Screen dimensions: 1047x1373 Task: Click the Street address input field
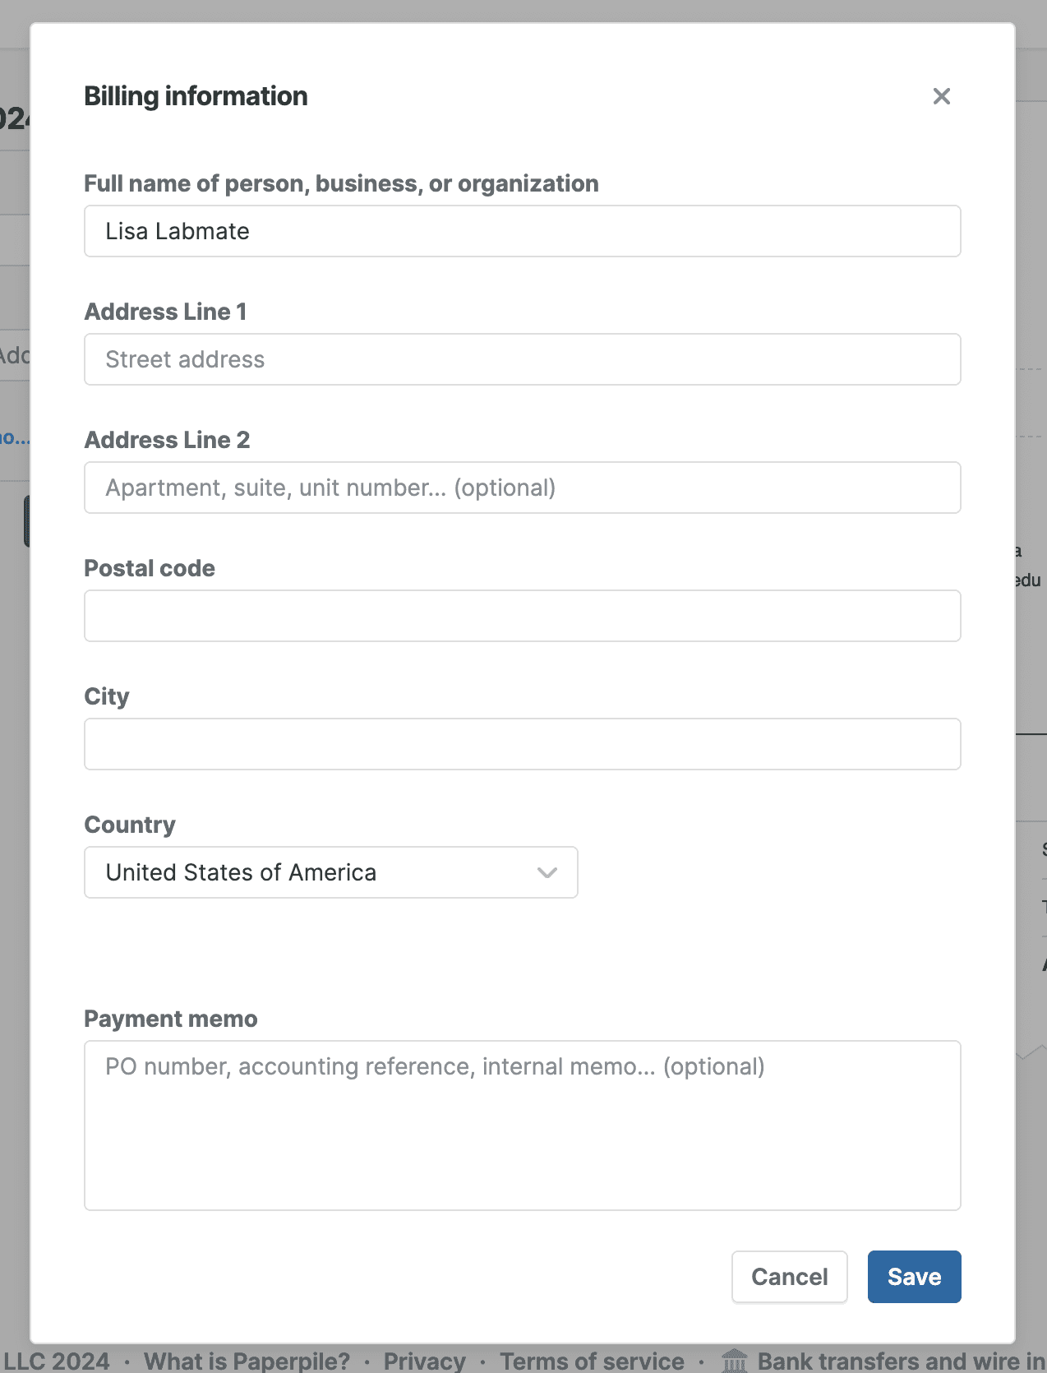tap(522, 359)
